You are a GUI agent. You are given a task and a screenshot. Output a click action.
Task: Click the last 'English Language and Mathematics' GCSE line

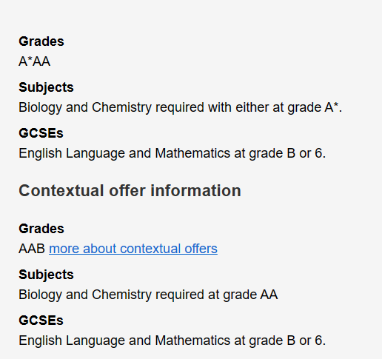(172, 340)
